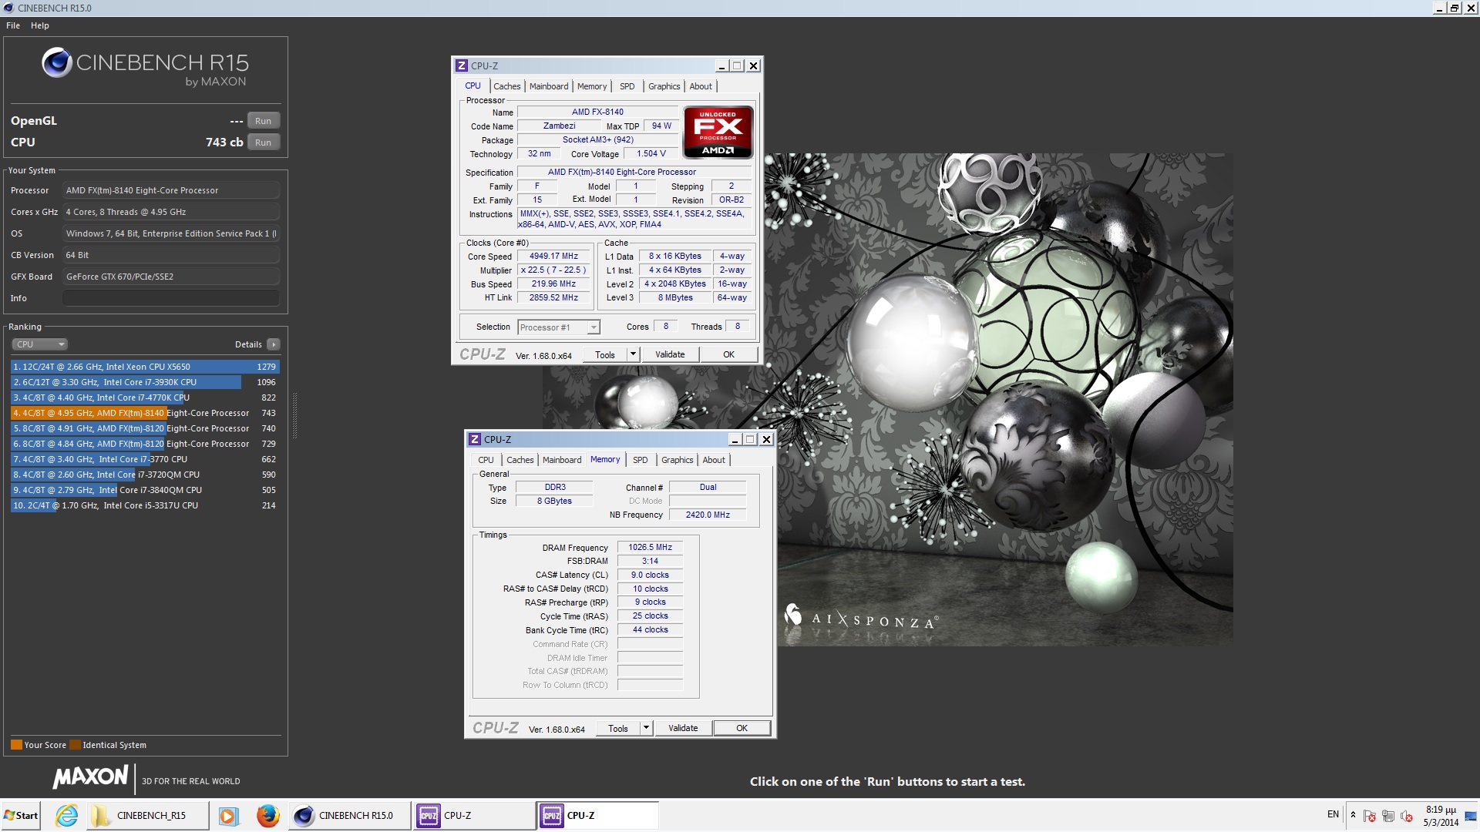Open the Help menu
The height and width of the screenshot is (832, 1480).
(40, 25)
